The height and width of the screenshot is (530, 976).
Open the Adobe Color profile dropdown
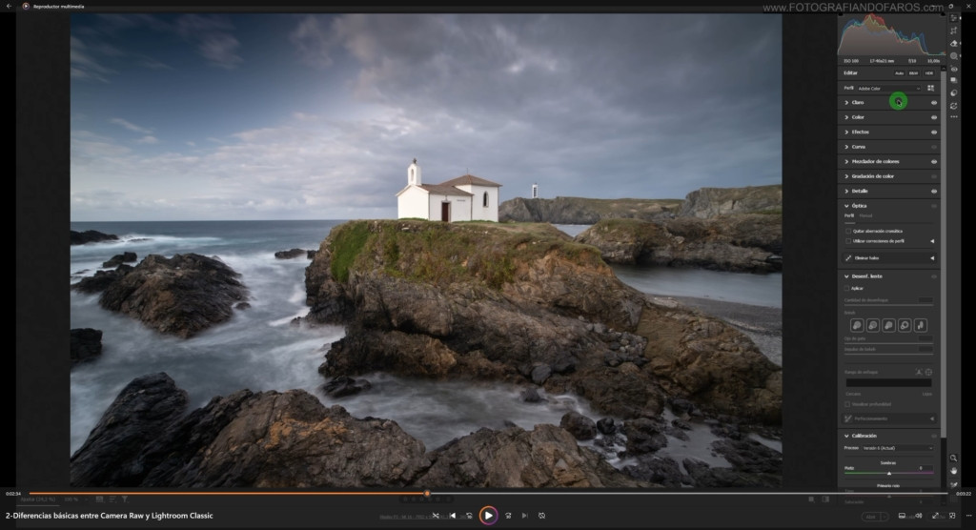pyautogui.click(x=889, y=89)
